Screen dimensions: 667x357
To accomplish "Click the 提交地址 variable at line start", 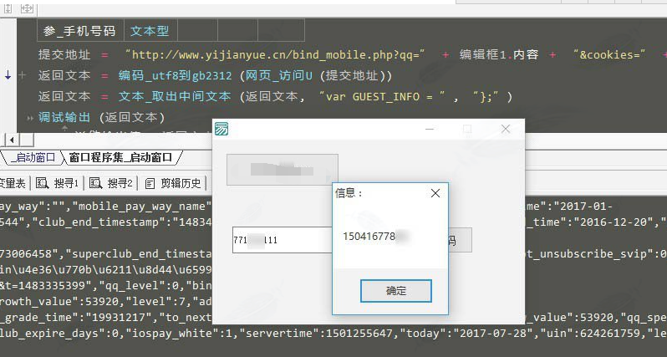I will tap(64, 54).
